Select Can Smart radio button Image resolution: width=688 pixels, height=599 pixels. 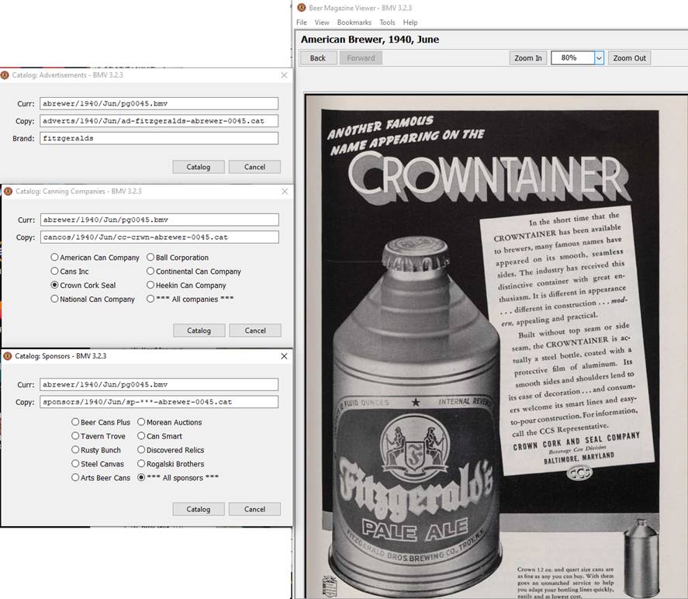pos(141,436)
